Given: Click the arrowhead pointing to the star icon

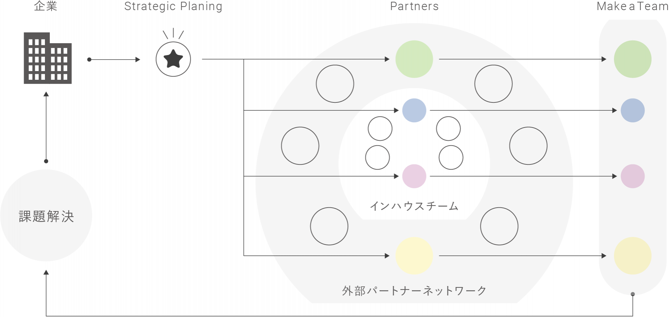Looking at the screenshot, I should click(138, 60).
